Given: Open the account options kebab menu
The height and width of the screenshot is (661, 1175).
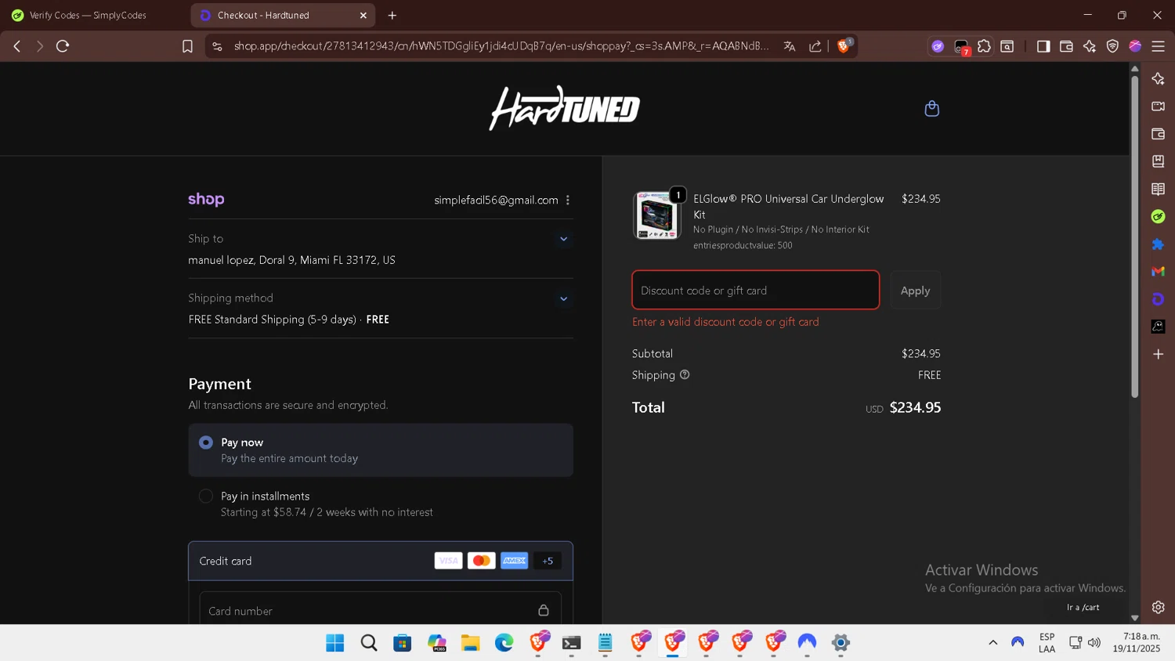Looking at the screenshot, I should pyautogui.click(x=568, y=200).
